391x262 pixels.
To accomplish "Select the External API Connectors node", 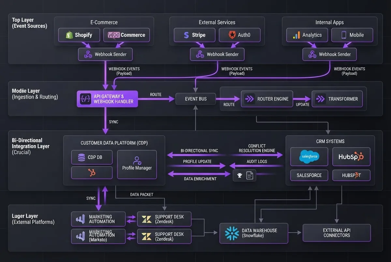I will pyautogui.click(x=337, y=233).
